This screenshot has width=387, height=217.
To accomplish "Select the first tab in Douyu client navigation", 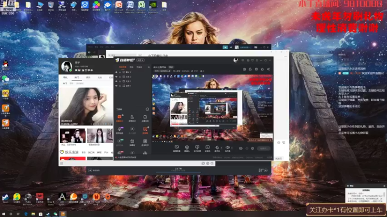I will 65,78.
